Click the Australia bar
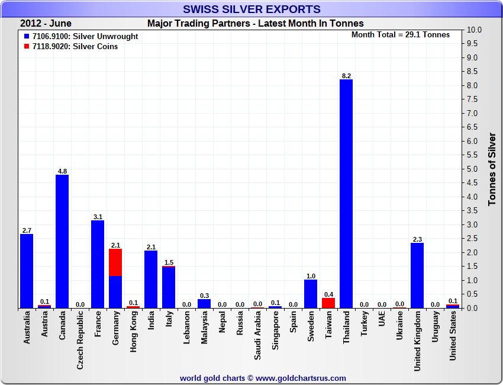The height and width of the screenshot is (385, 503). (x=27, y=271)
